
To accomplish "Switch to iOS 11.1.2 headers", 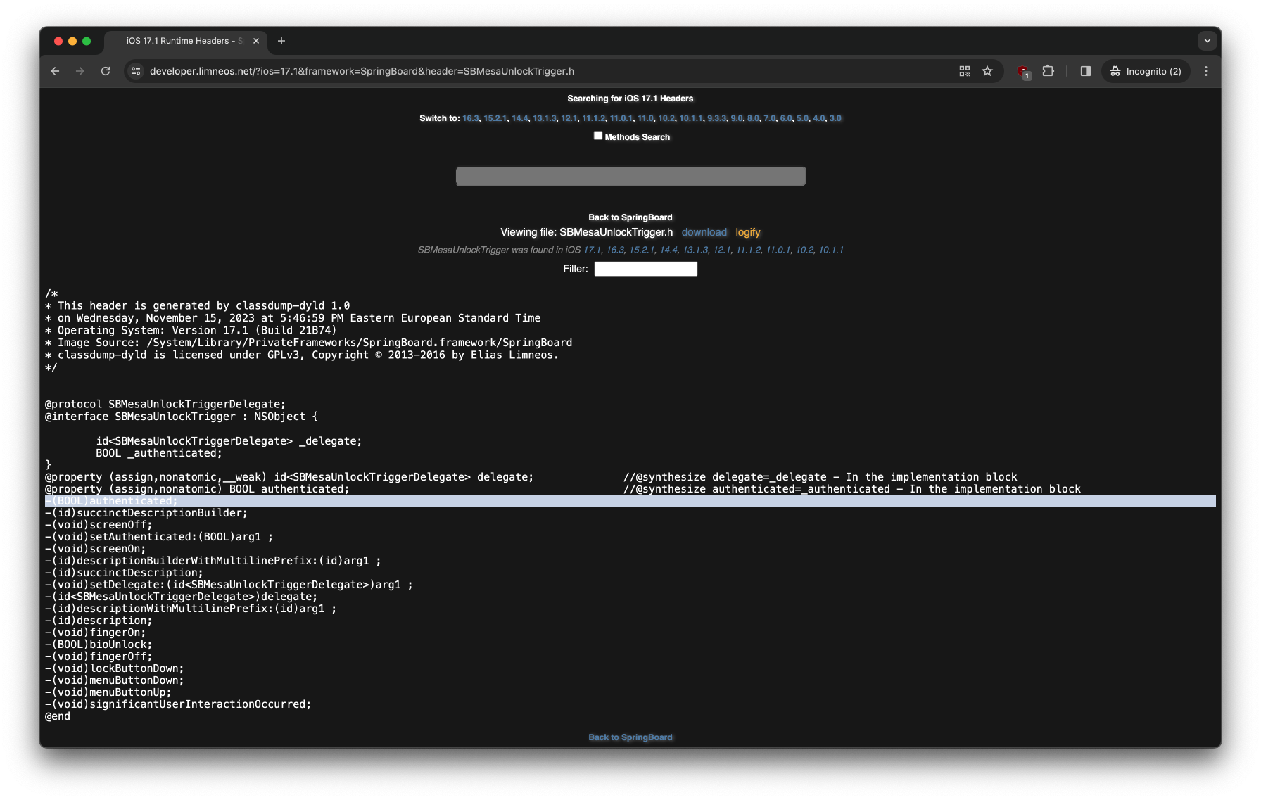I will (x=593, y=118).
